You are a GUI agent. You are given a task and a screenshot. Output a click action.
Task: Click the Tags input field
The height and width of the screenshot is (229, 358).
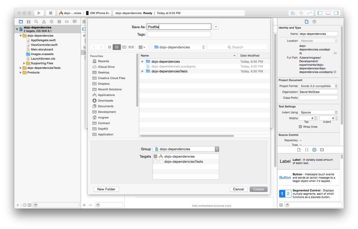coord(179,34)
